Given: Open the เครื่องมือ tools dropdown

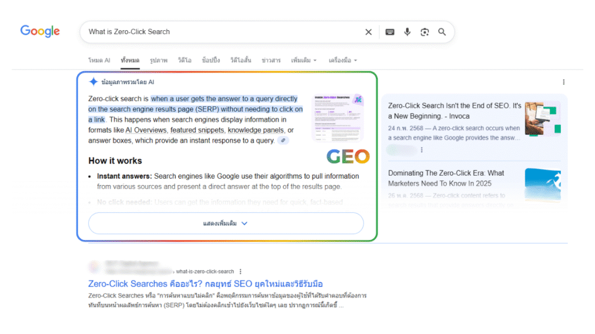Looking at the screenshot, I should click(342, 60).
